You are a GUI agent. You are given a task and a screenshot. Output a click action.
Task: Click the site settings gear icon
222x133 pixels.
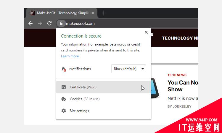64,111
